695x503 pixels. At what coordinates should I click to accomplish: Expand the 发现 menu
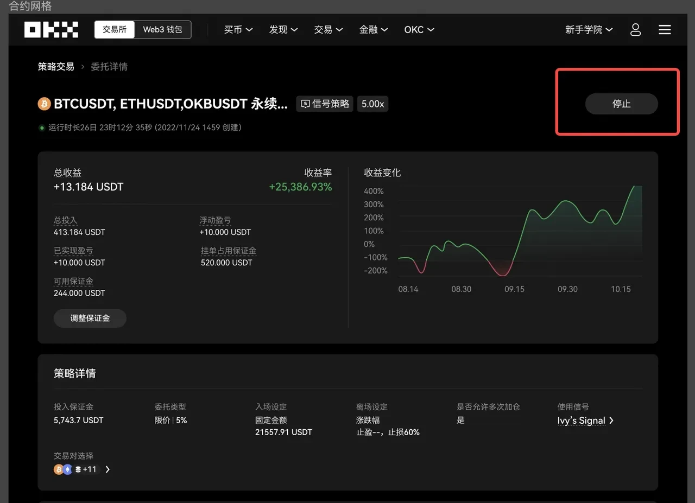283,29
